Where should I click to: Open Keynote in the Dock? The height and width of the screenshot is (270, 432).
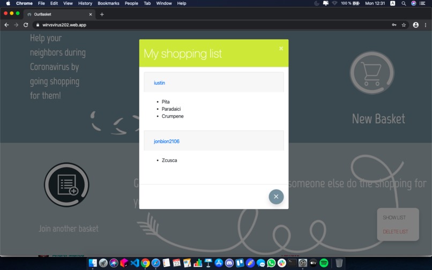208,263
